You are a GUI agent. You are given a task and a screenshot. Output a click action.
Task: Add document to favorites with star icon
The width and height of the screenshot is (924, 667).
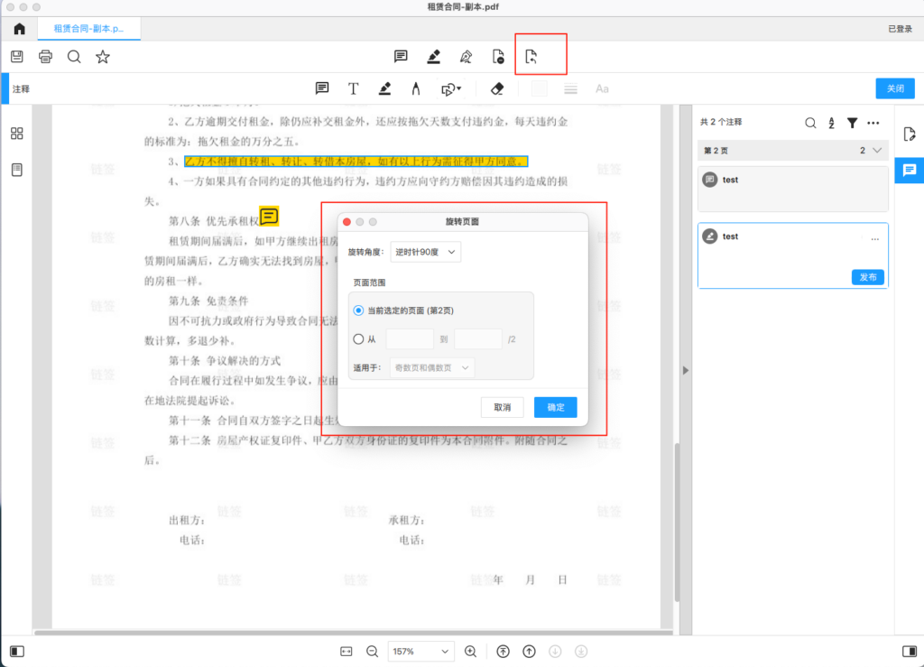pos(103,57)
